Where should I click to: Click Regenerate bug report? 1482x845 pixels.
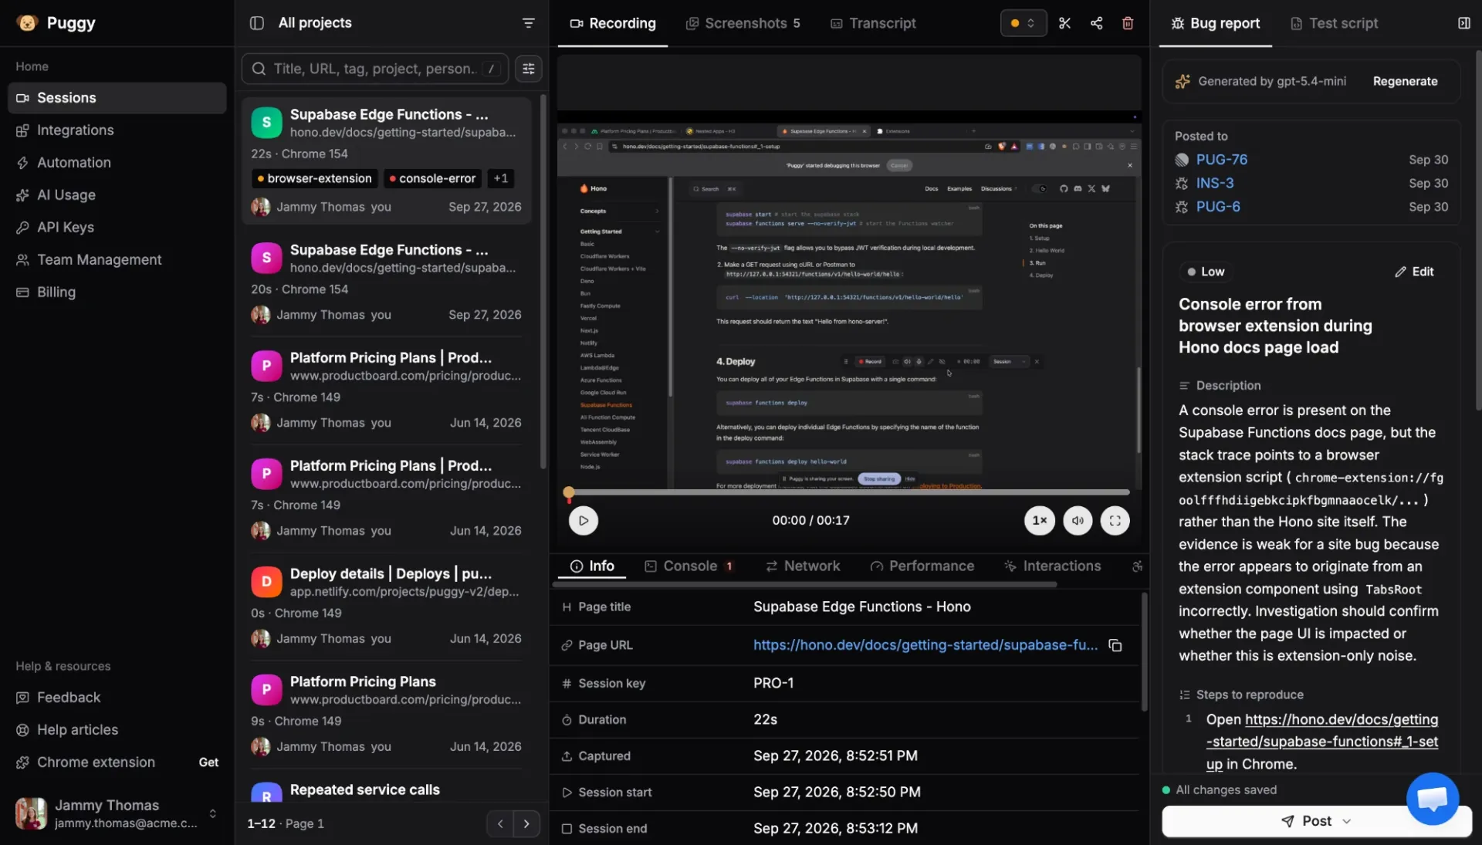1405,81
